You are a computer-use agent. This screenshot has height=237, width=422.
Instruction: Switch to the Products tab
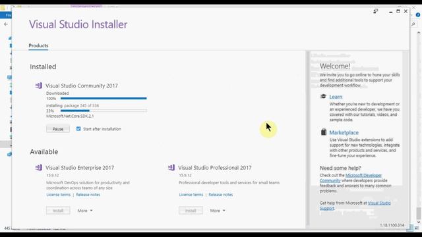38,45
